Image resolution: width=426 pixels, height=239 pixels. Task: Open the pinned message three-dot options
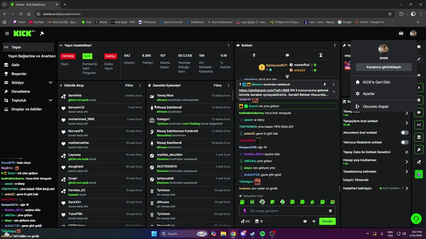tap(333, 85)
